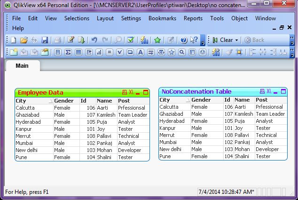Activate the What's This help cursor icon
Screen dimensions: 298x200
(x=194, y=40)
